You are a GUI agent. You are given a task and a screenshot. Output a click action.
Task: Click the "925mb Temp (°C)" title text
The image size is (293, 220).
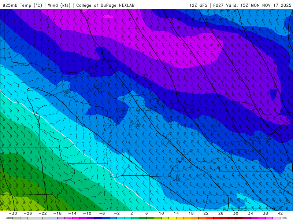click(22, 5)
